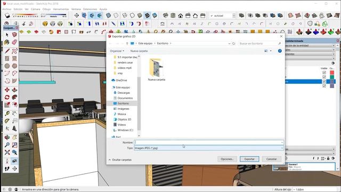Screen dimensions: 341x192
Task: Apply Monochrome face style icon
Action: (155, 15)
